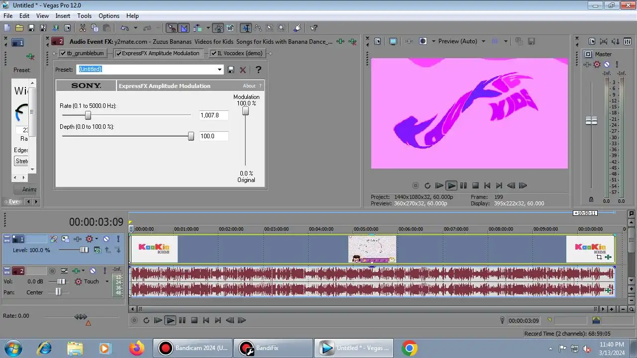Open Firefox from the taskbar

click(x=136, y=349)
